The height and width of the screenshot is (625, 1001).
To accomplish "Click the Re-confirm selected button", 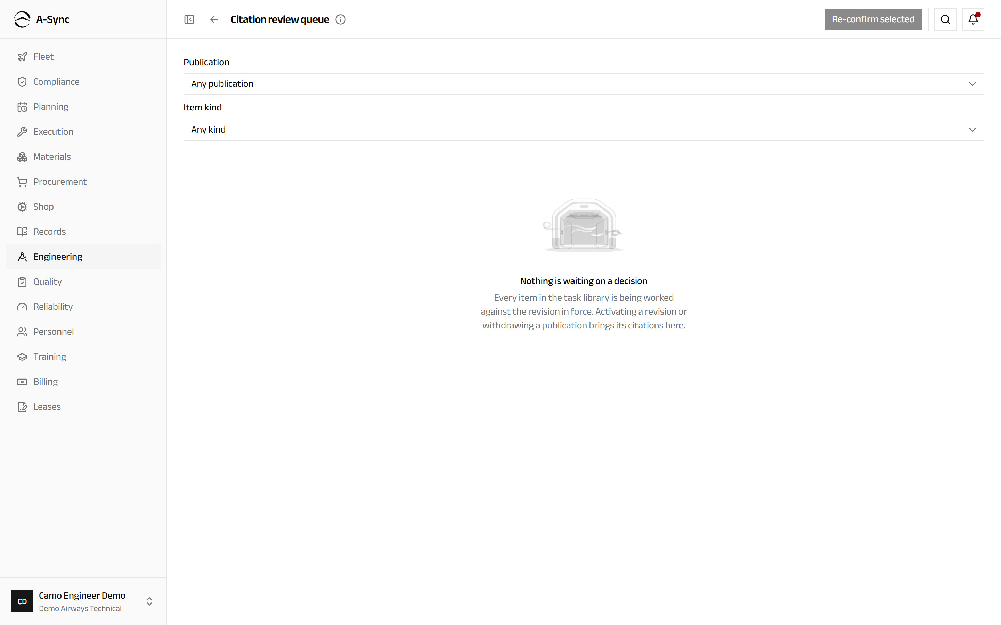I will click(873, 19).
